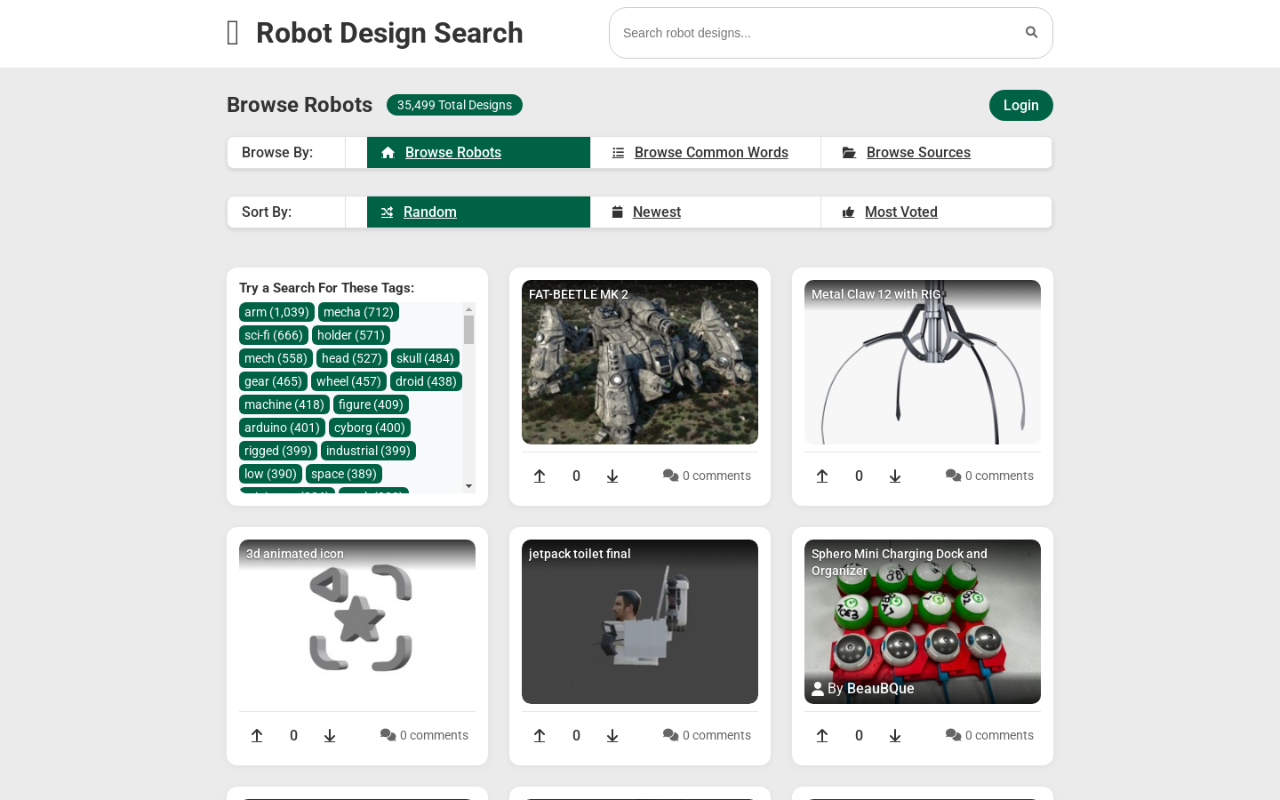This screenshot has height=800, width=1280.
Task: Search the machine (418) tag
Action: pyautogui.click(x=284, y=404)
